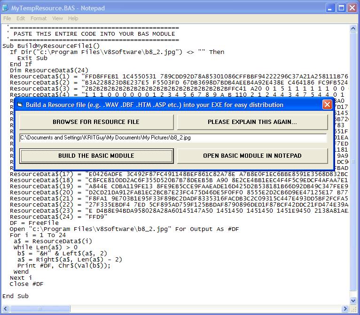Viewport: 360px width, 315px height.
Task: Click Open Basic Module In Notepad button
Action: (252, 156)
